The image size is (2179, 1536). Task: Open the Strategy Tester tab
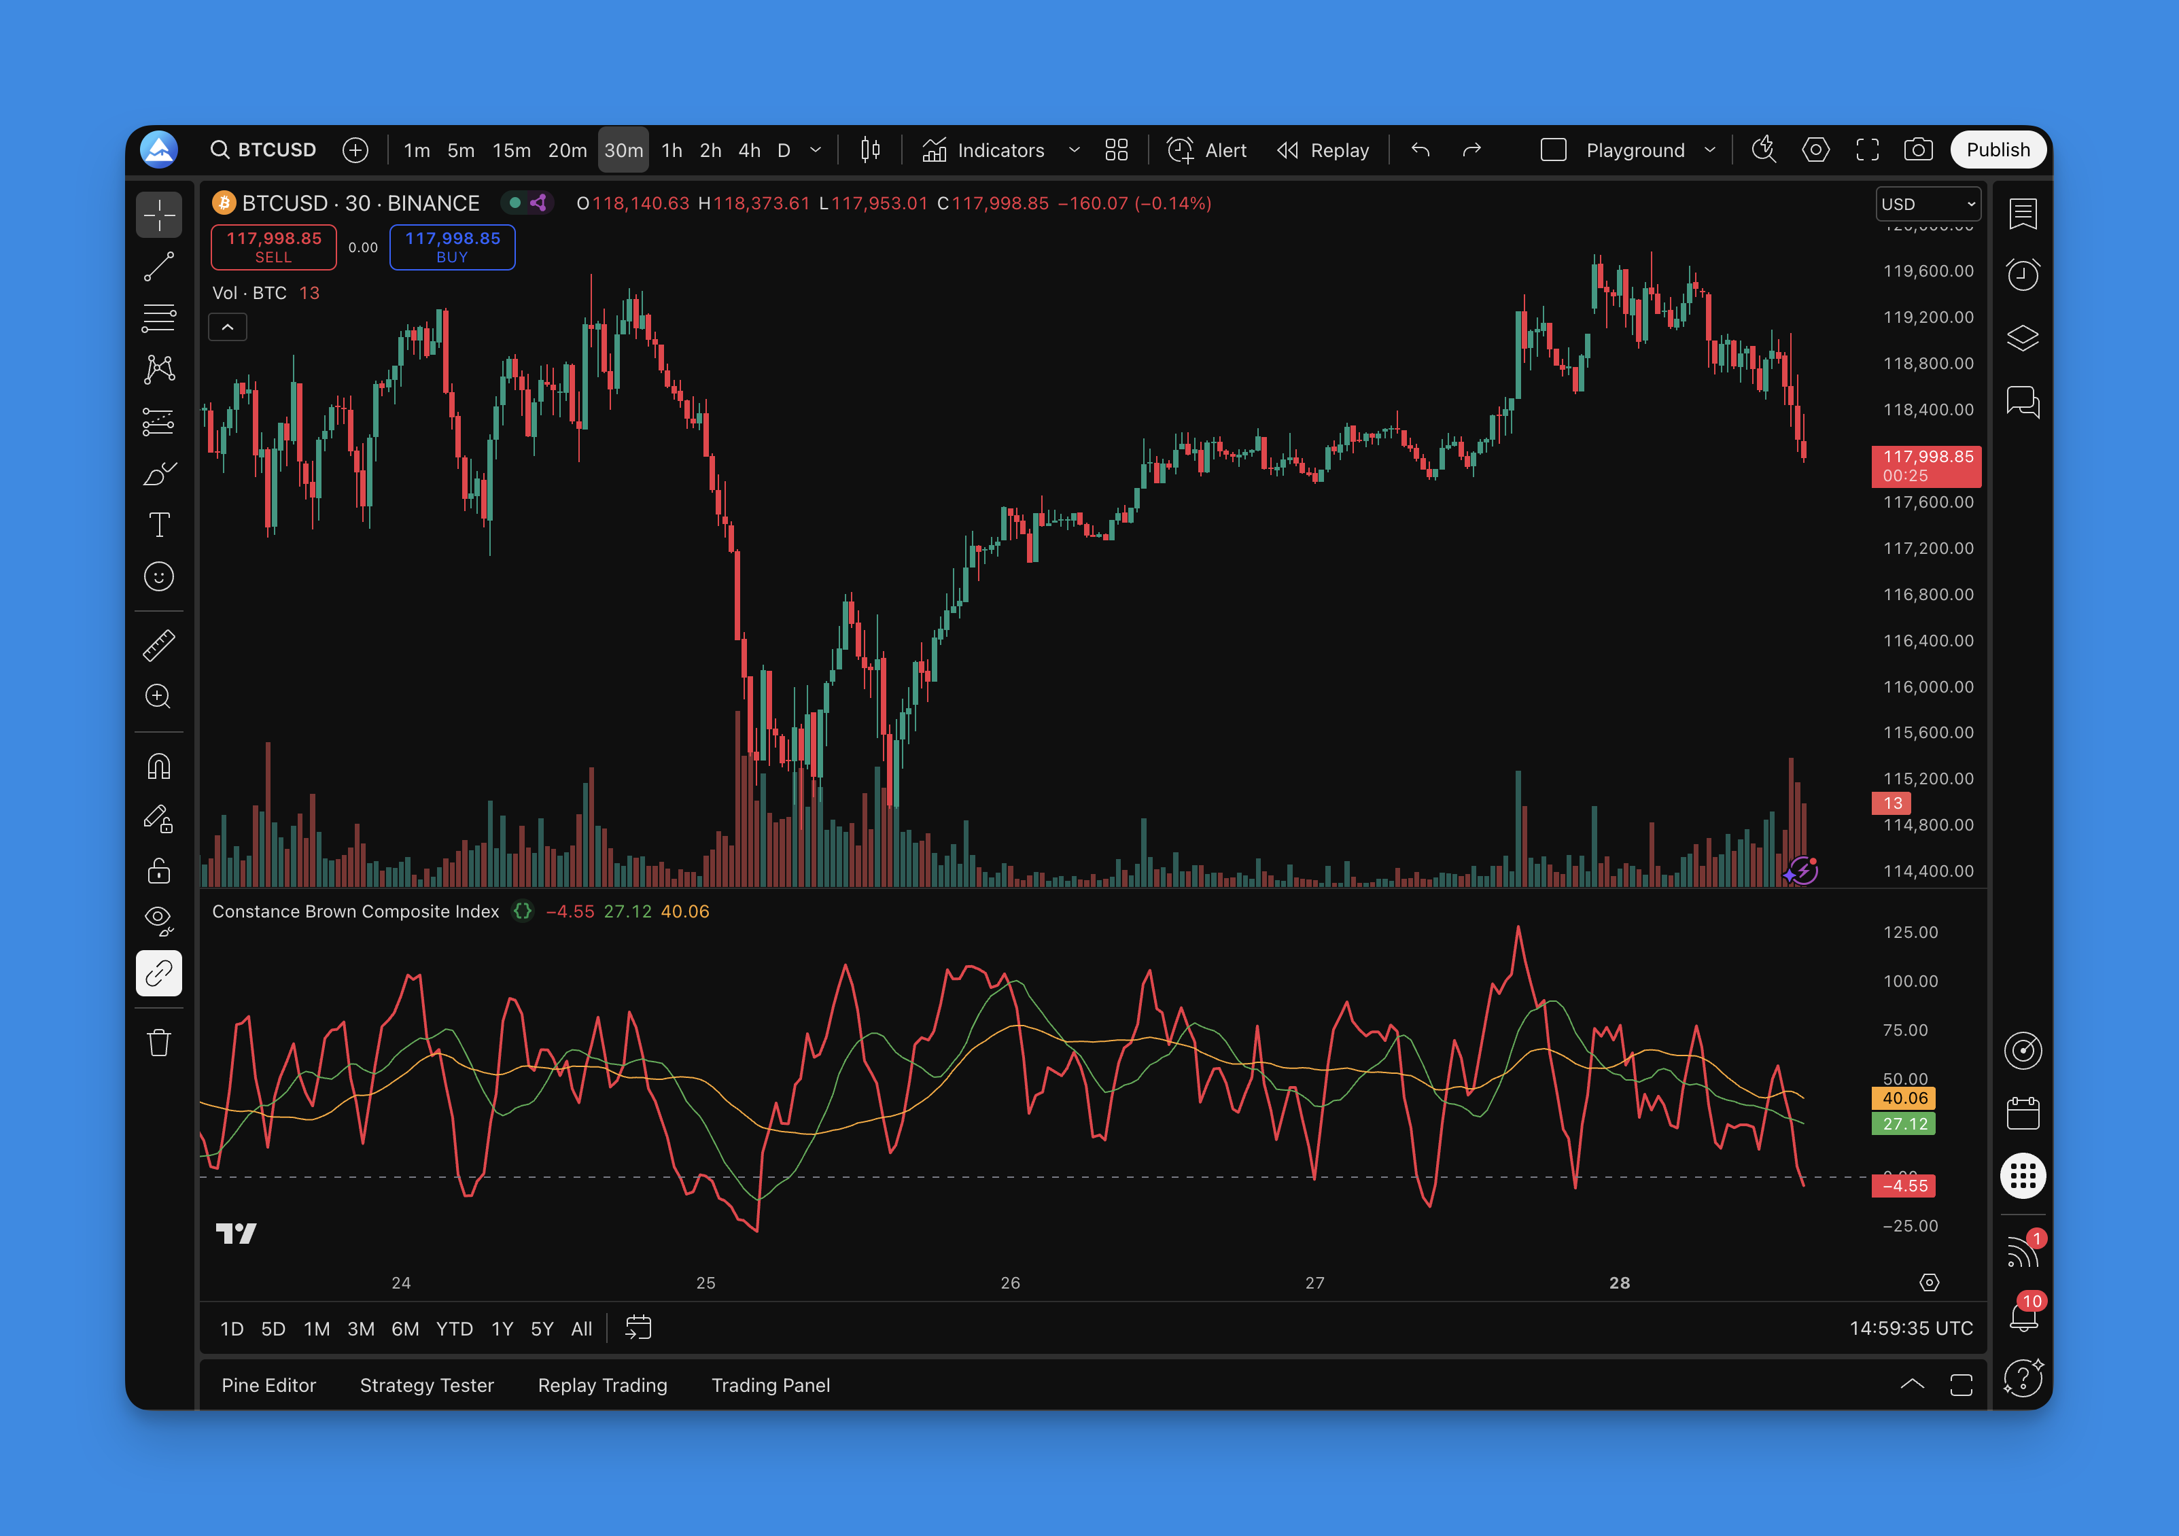427,1385
